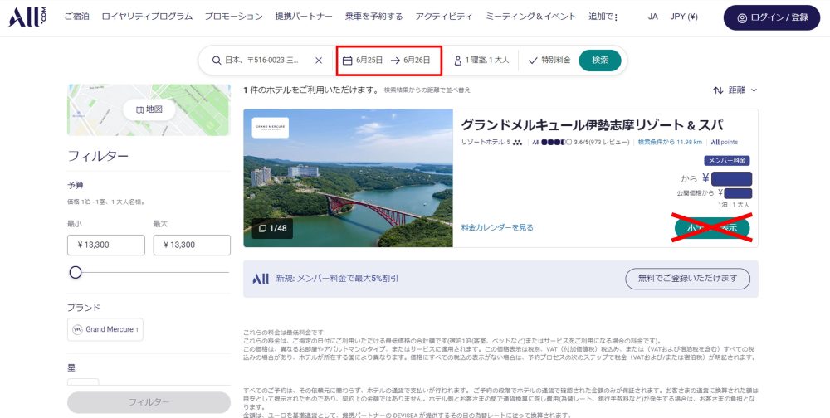This screenshot has width=830, height=418.
Task: Edit the 最大 budget field ¥13,300
Action: click(x=192, y=245)
